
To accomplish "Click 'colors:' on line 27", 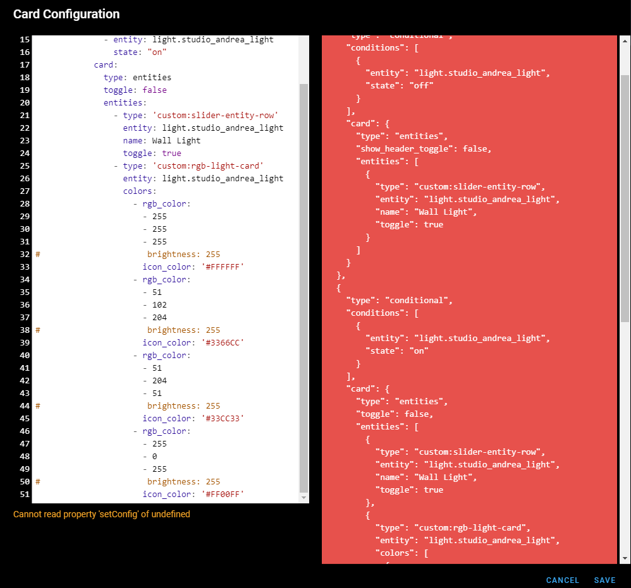I will tap(139, 191).
